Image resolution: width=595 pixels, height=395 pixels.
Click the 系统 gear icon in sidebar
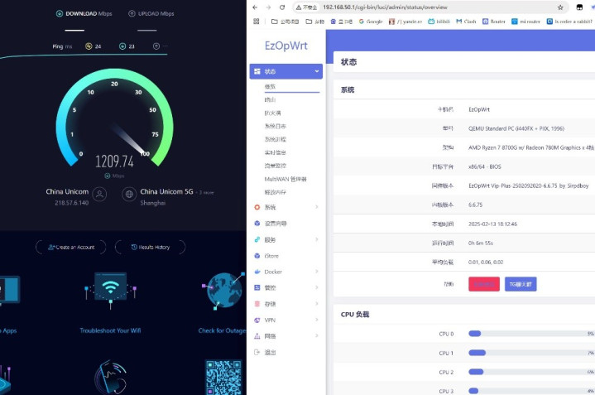point(257,207)
